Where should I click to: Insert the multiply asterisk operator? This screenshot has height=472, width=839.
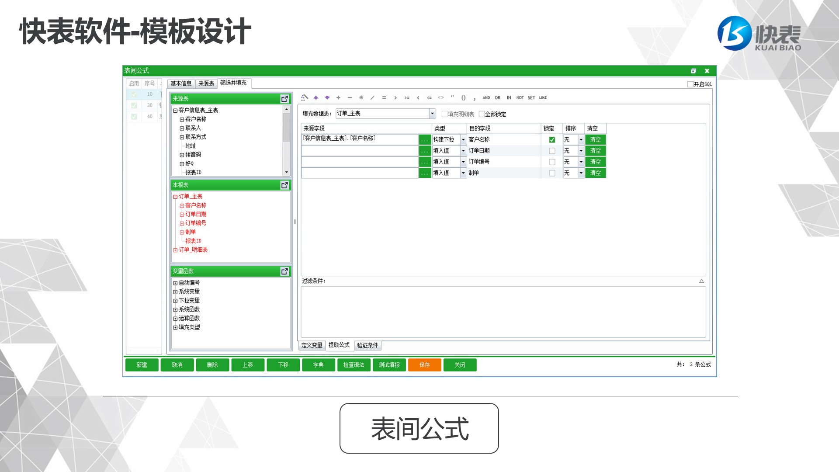(x=361, y=97)
